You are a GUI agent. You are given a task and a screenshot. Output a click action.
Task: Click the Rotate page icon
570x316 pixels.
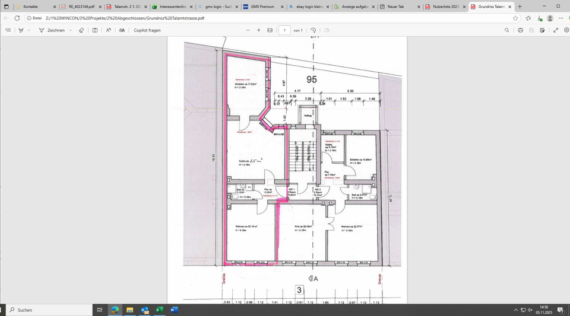[313, 30]
